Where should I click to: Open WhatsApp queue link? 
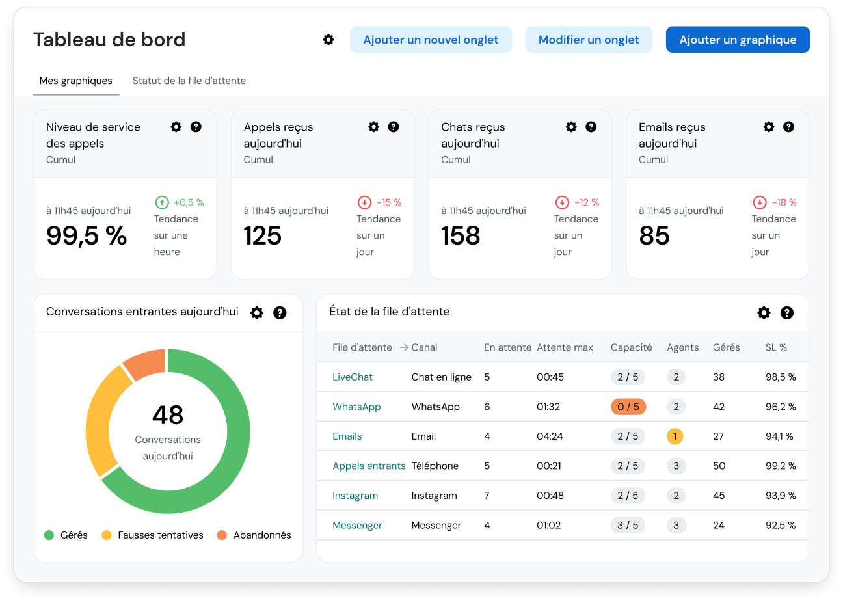pos(356,407)
